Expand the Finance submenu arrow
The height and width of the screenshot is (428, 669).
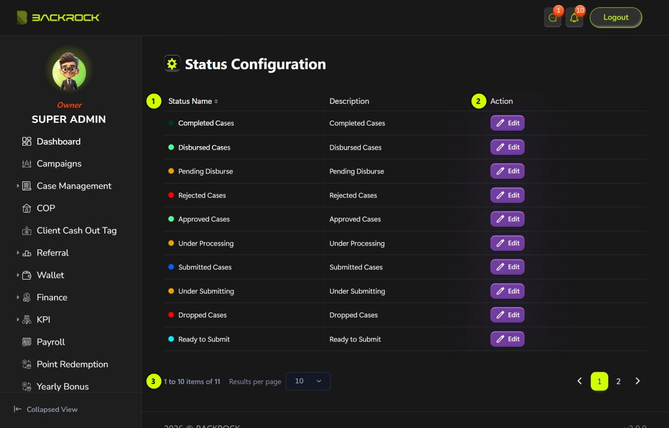(18, 297)
